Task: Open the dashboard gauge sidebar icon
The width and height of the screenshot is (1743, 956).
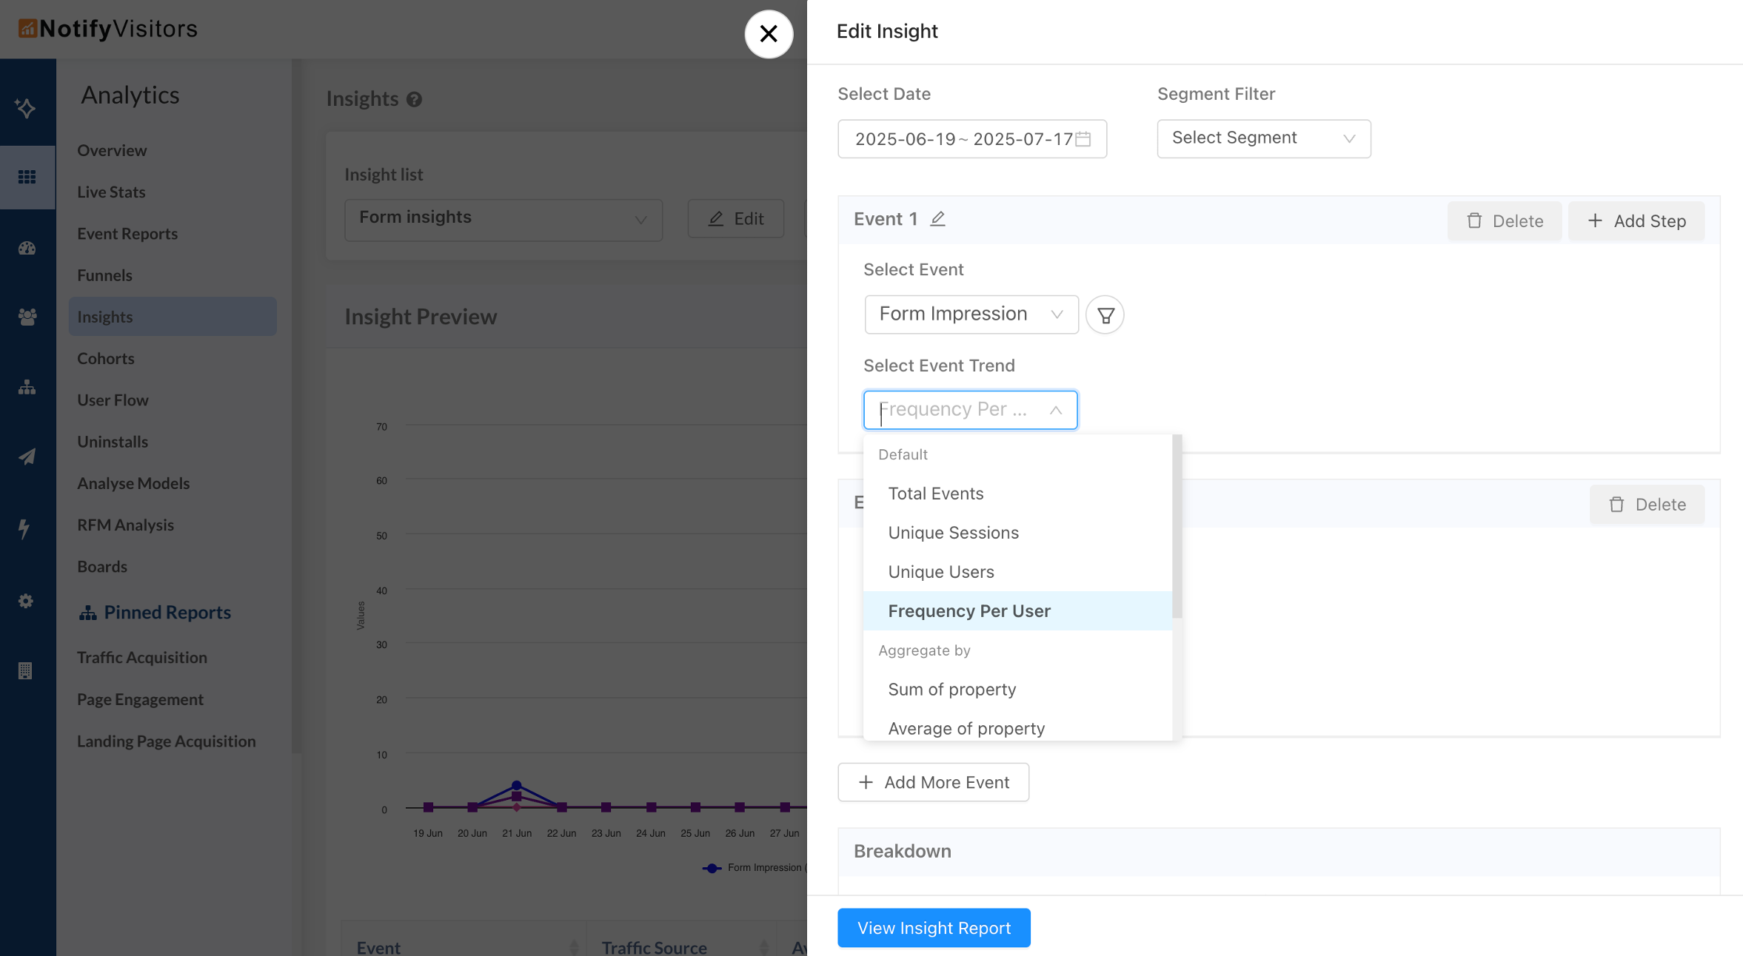Action: coord(27,249)
